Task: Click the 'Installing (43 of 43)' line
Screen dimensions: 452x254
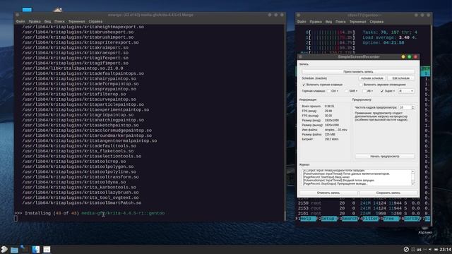Action: [x=90, y=213]
